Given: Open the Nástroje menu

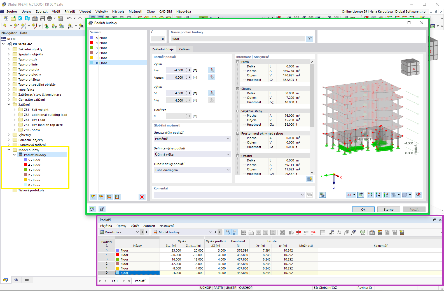Looking at the screenshot, I should point(118,11).
